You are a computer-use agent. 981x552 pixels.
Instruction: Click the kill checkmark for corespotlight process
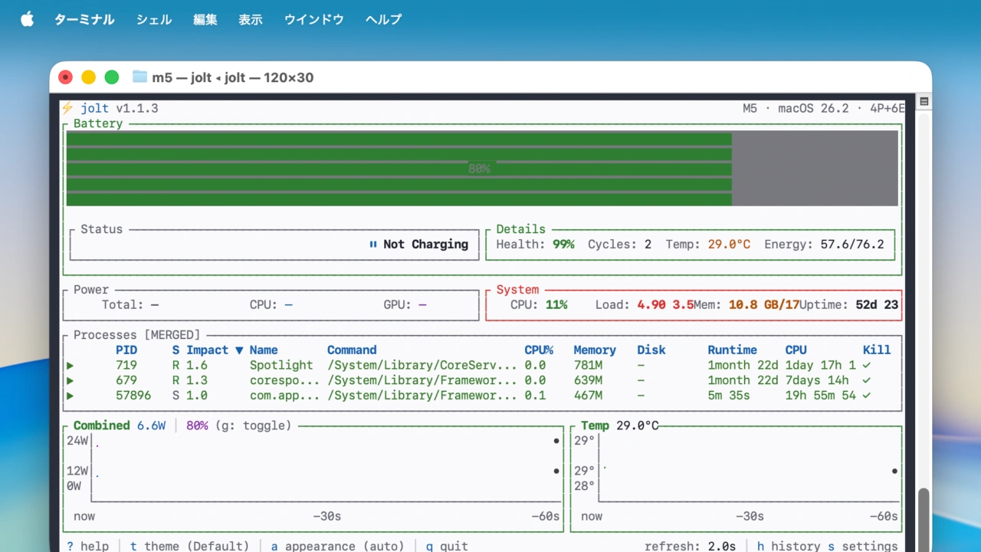(x=867, y=380)
